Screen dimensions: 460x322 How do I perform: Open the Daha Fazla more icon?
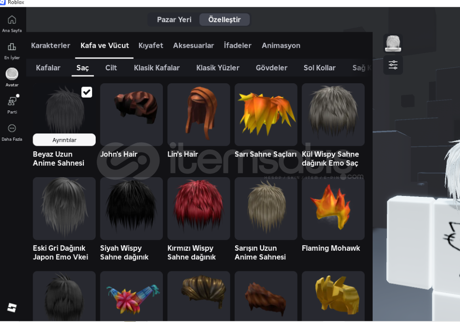[x=12, y=128]
